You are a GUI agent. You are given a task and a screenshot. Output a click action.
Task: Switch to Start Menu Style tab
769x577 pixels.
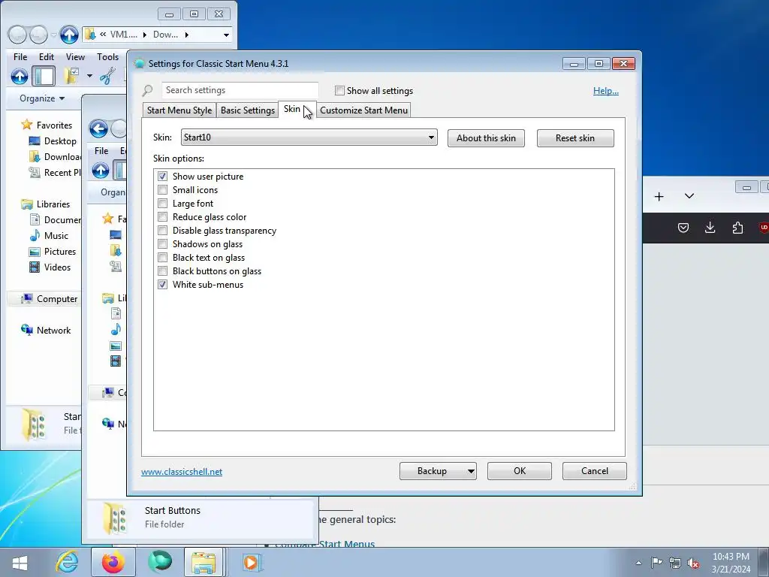pos(179,110)
